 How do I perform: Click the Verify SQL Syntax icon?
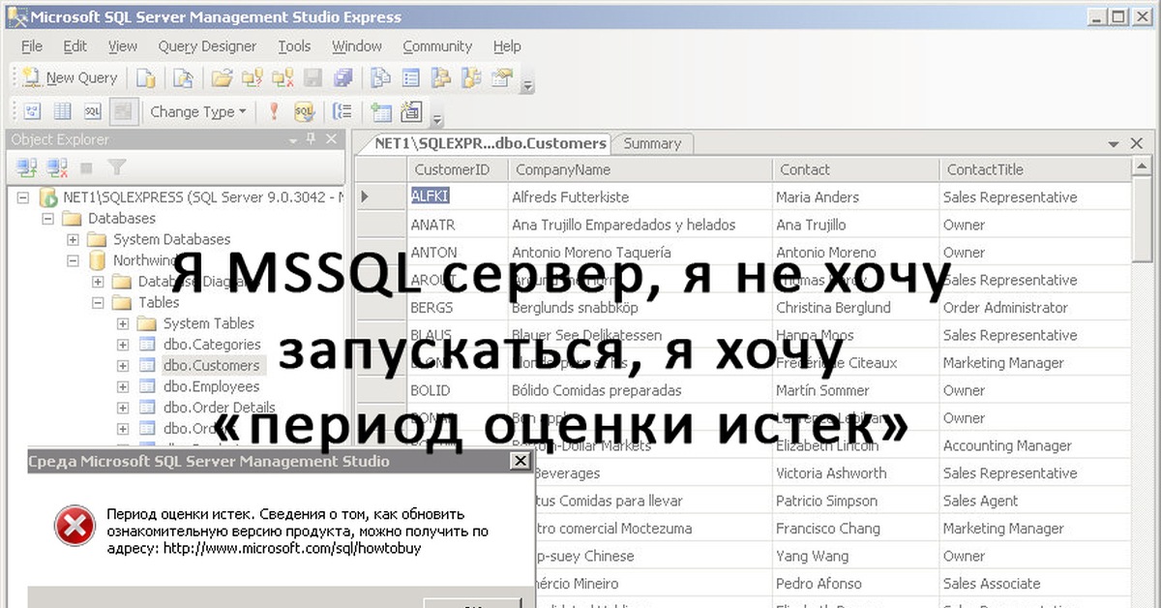tap(304, 111)
